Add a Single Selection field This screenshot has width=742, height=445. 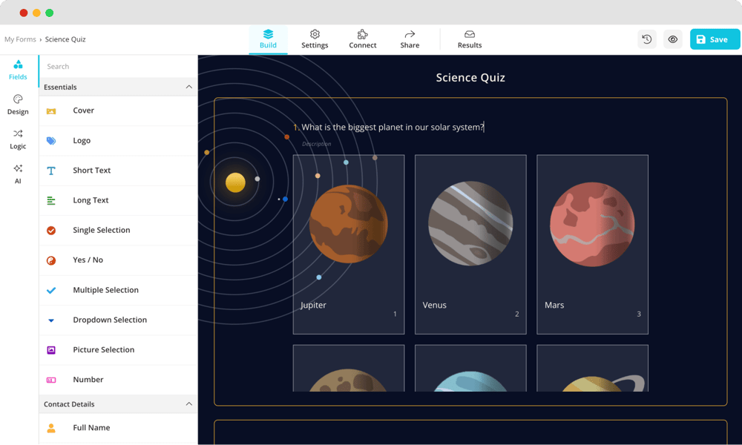pyautogui.click(x=101, y=230)
